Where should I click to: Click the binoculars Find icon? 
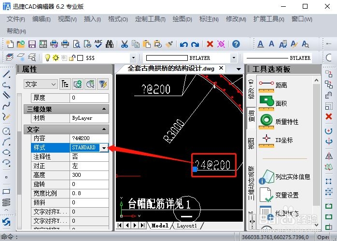point(110,44)
